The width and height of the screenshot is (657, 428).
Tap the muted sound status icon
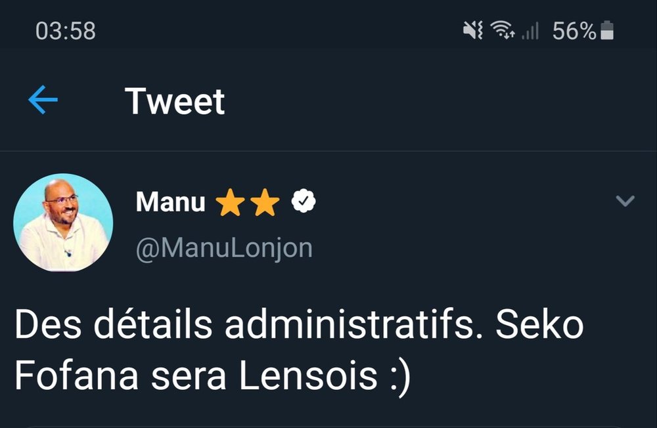[x=472, y=31]
